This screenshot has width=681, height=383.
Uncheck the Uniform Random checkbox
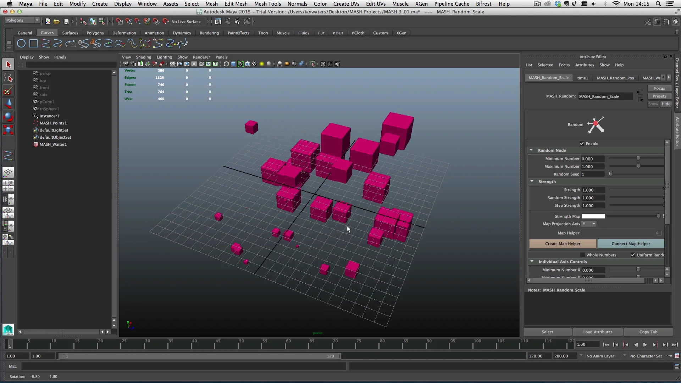633,255
